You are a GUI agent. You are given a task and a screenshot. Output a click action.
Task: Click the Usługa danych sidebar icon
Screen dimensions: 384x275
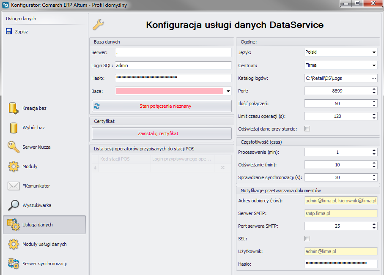click(x=13, y=225)
